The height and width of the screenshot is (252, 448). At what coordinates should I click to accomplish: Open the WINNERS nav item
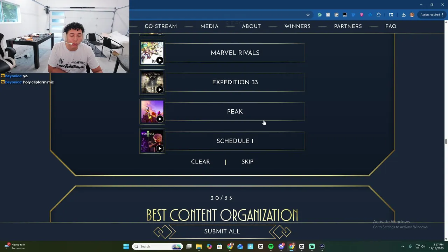(297, 26)
